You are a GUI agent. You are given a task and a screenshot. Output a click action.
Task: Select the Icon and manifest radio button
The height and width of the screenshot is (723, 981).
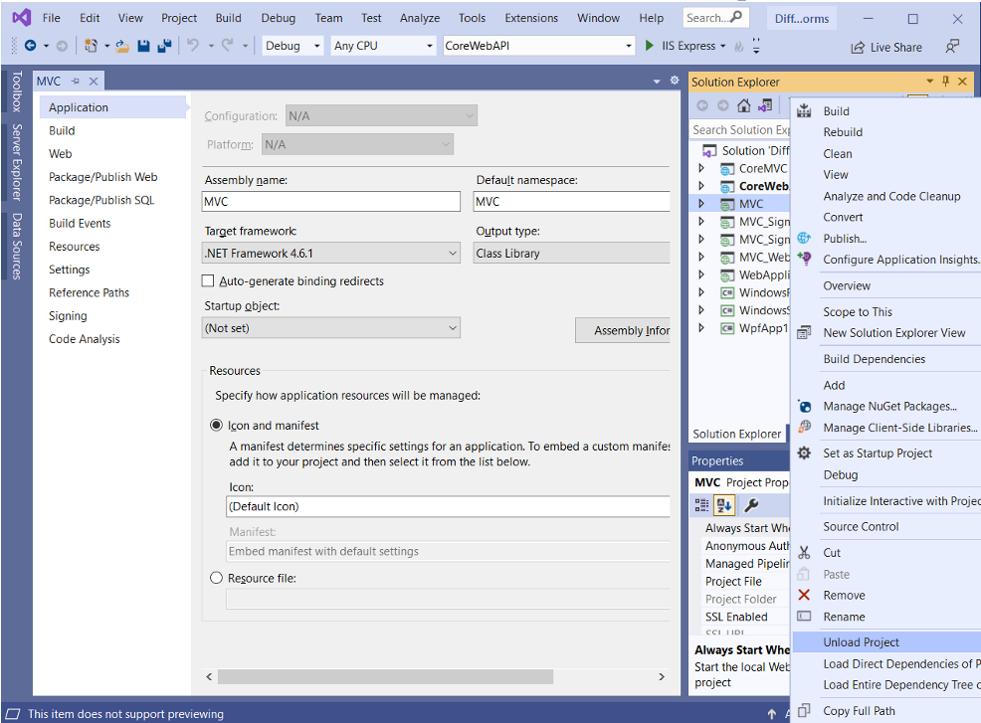(216, 426)
